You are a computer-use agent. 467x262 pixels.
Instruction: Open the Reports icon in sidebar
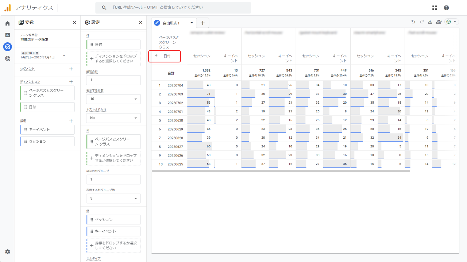pyautogui.click(x=7, y=35)
